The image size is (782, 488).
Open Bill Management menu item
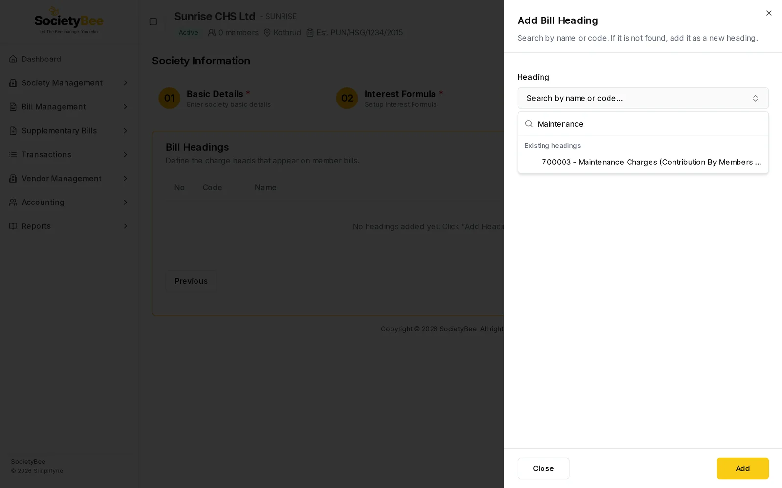point(68,107)
